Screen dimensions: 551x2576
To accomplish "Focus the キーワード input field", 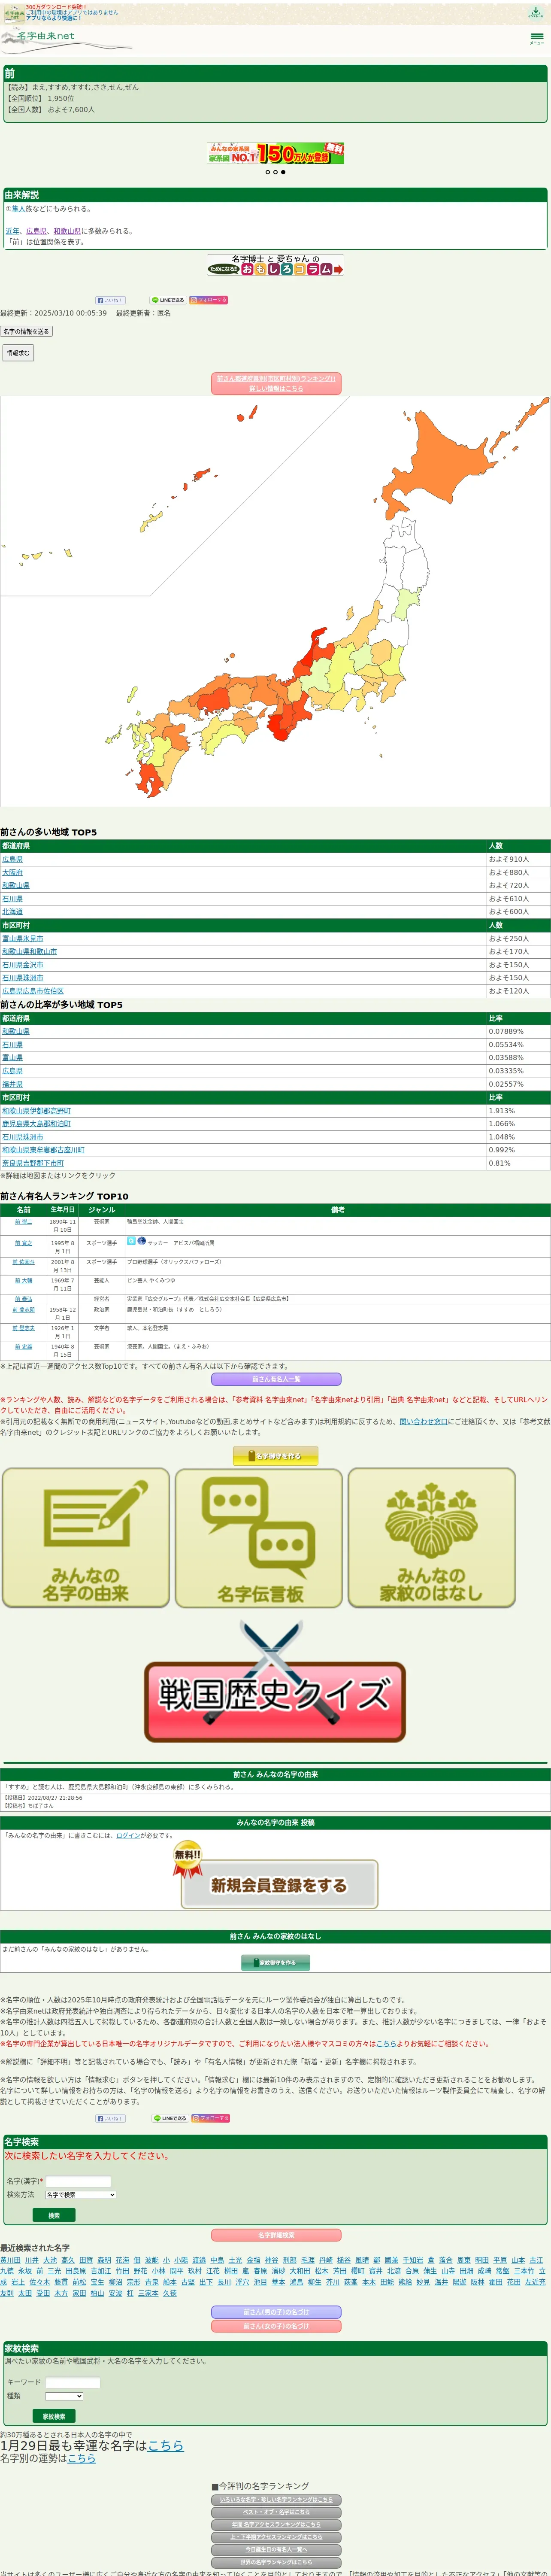I will pyautogui.click(x=72, y=2383).
